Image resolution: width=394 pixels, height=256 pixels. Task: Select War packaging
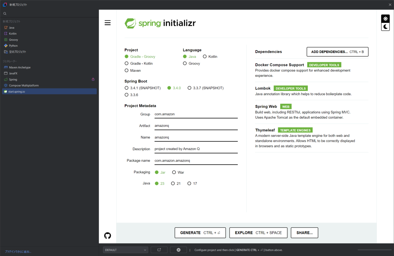coord(178,172)
